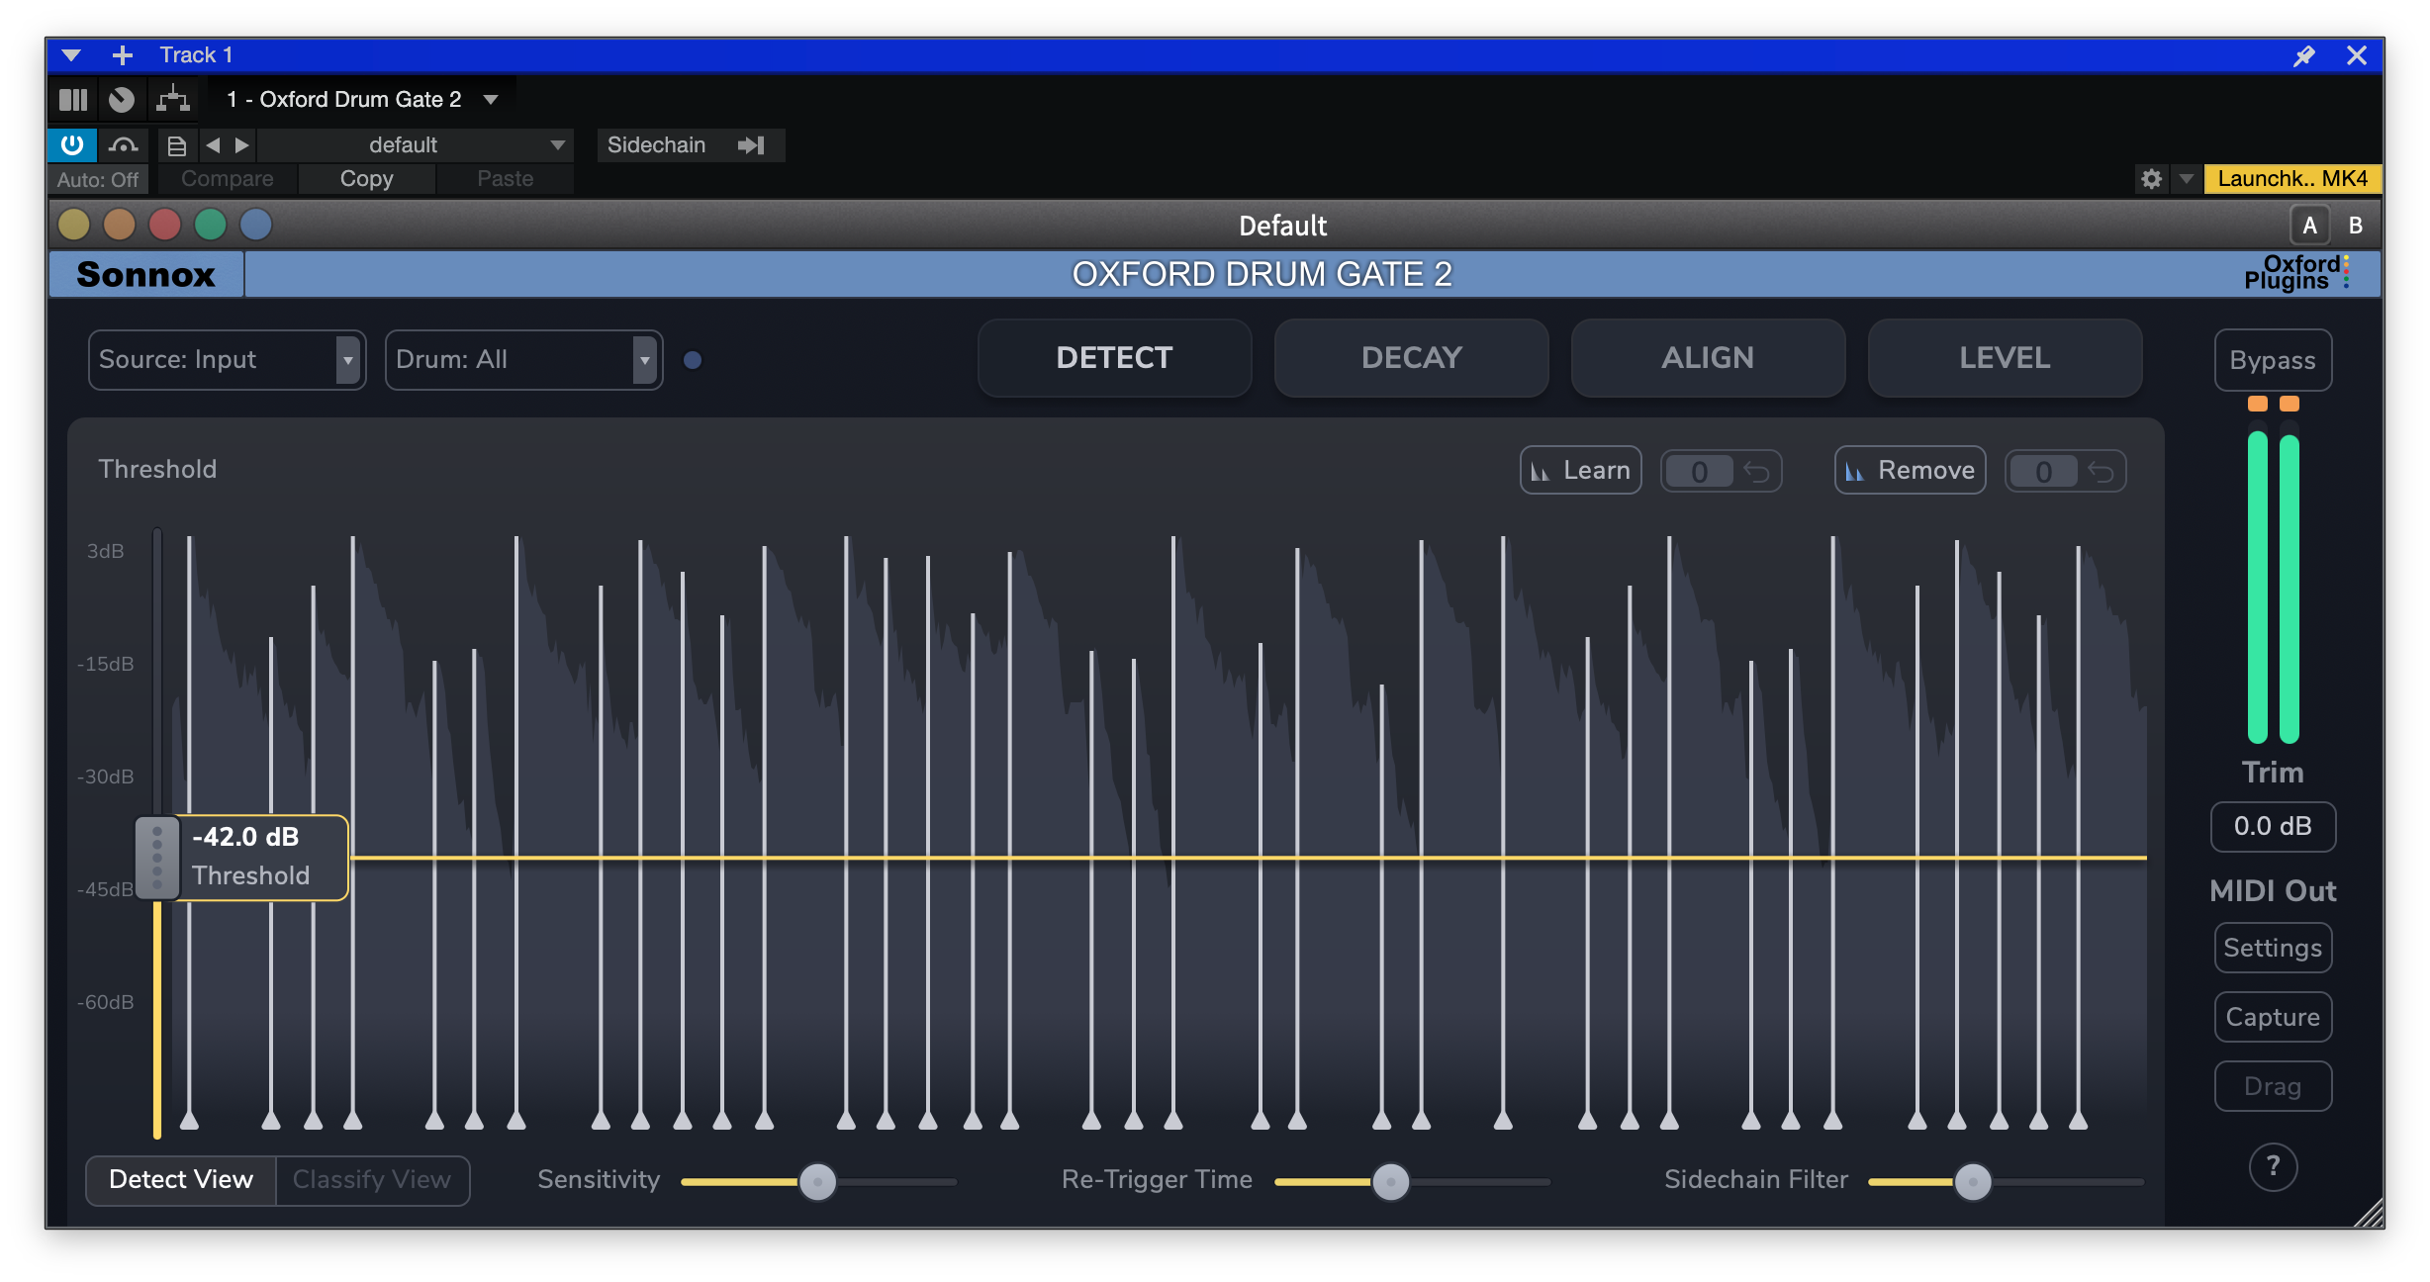Switch to A settings slot
The image size is (2430, 1282).
(x=2310, y=226)
